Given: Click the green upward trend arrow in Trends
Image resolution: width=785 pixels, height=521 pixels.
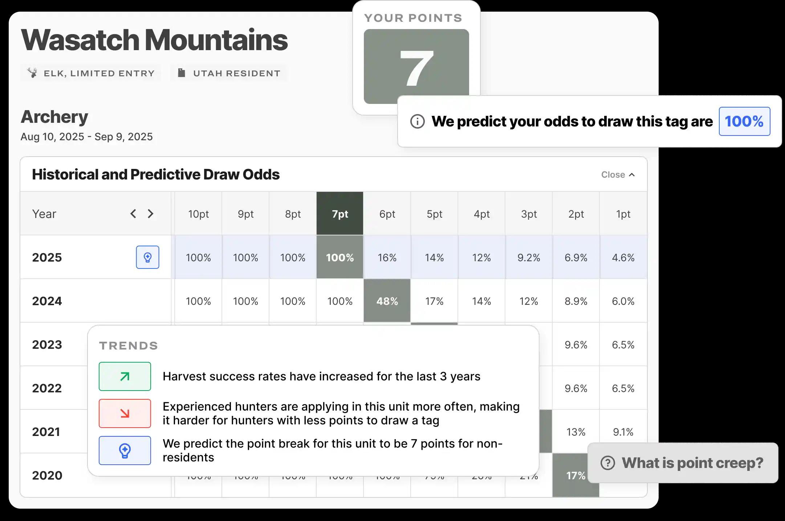Looking at the screenshot, I should click(x=125, y=376).
